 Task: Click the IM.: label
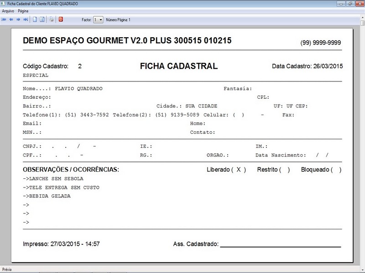(261, 147)
